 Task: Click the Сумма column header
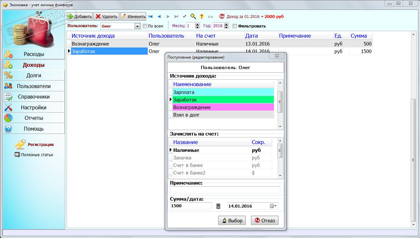click(x=361, y=36)
